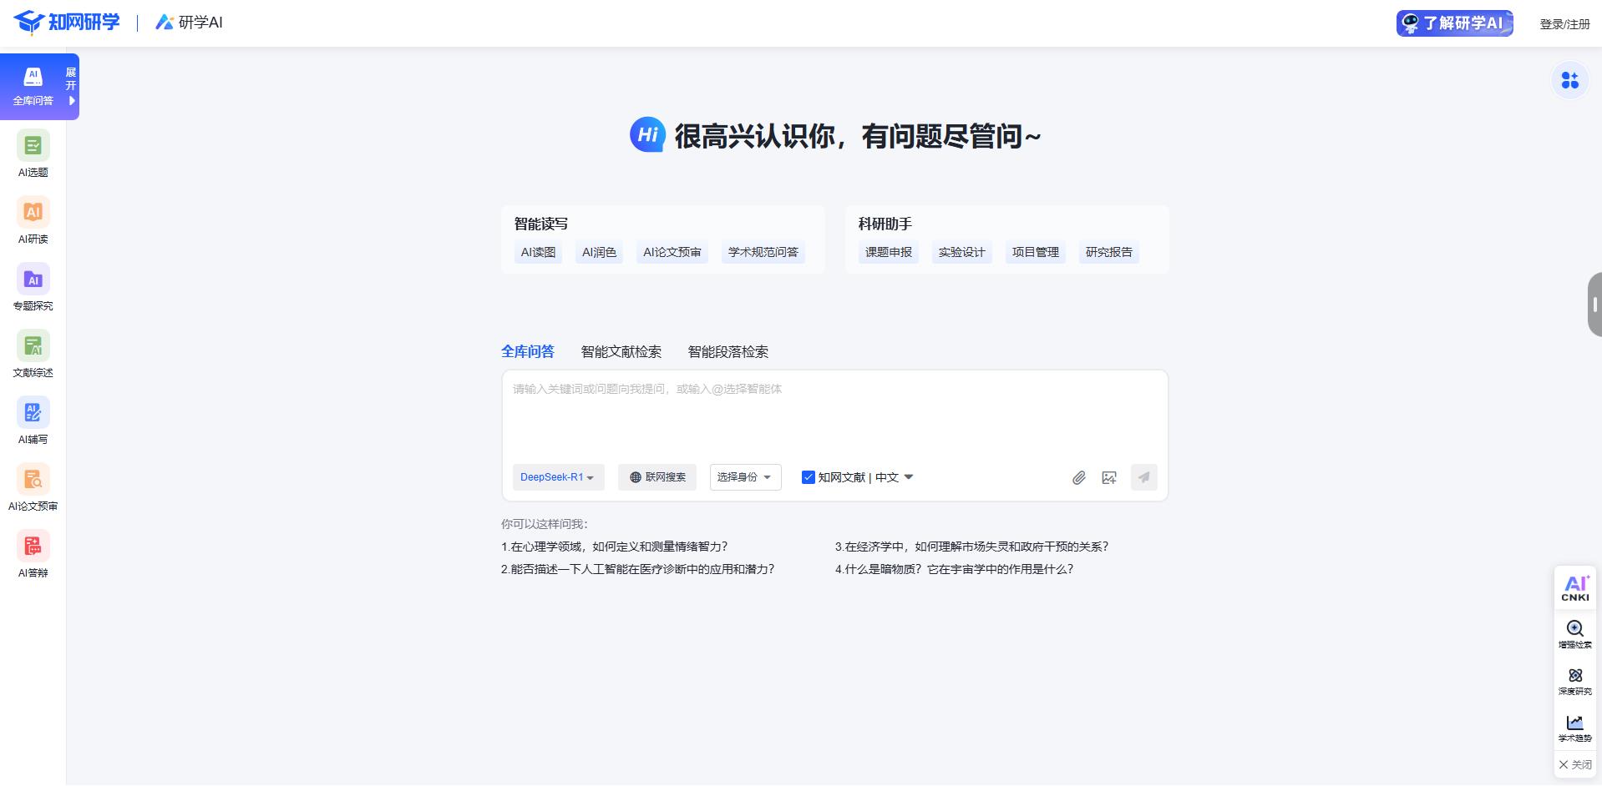Launch the 文献综述 tool
The height and width of the screenshot is (786, 1602).
pyautogui.click(x=33, y=355)
